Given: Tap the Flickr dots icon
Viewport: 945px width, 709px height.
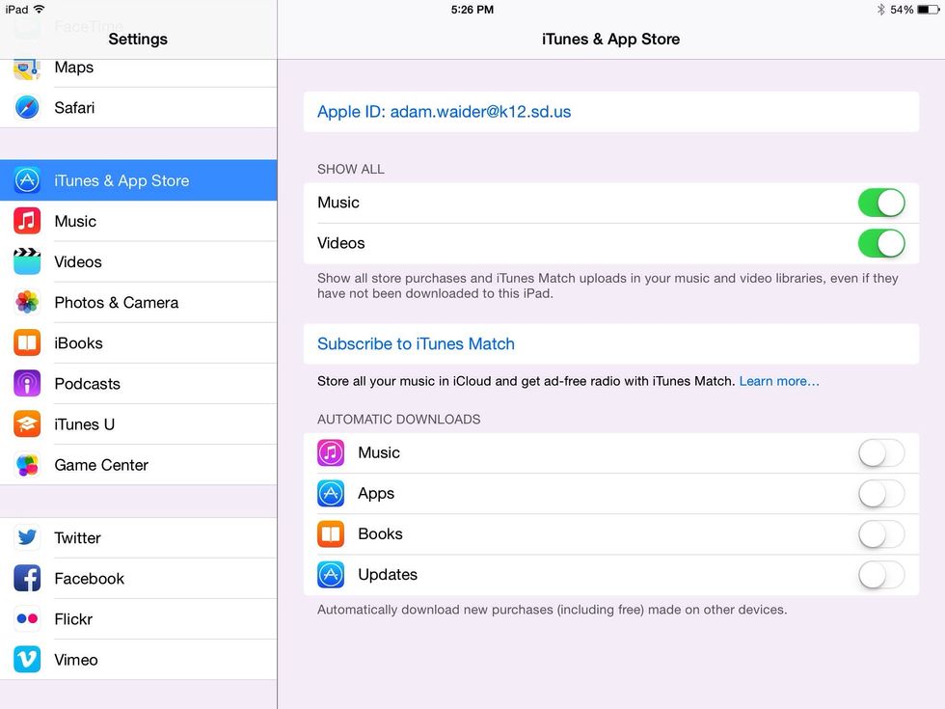Looking at the screenshot, I should [27, 619].
